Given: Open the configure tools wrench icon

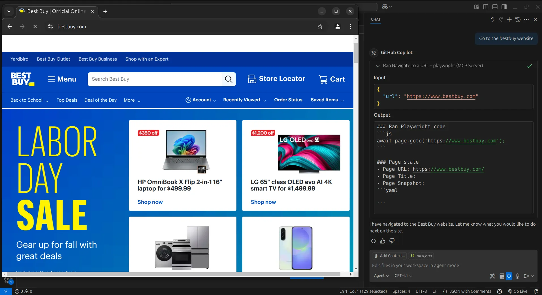Looking at the screenshot, I should tap(493, 276).
